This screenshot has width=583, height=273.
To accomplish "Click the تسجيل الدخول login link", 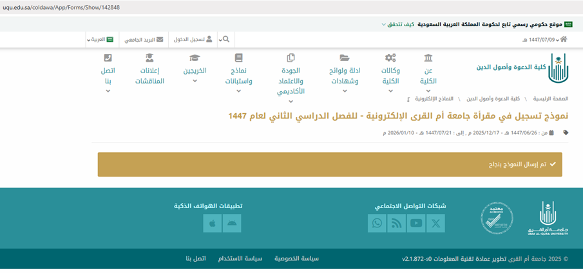I will 189,40.
